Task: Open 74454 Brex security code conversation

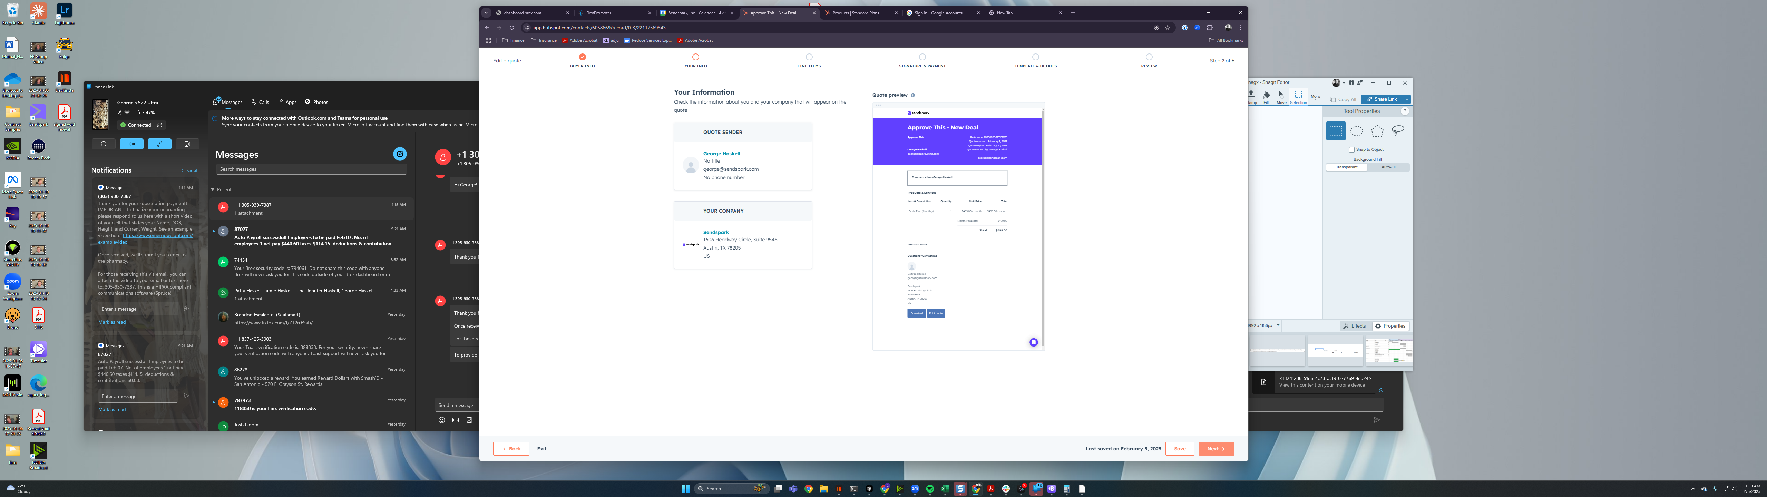Action: (x=311, y=268)
